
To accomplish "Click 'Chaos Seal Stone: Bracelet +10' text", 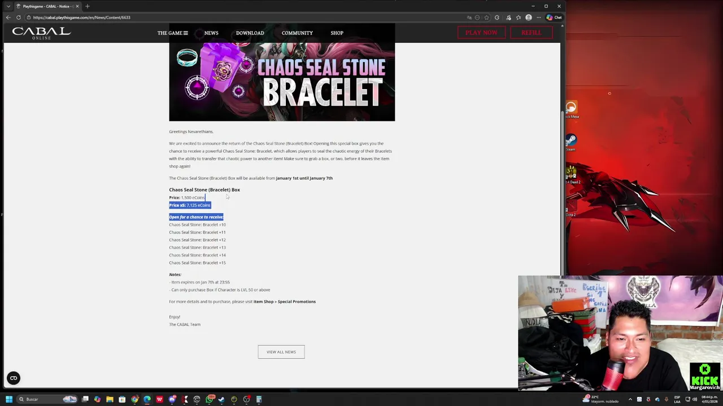I will 197,224.
